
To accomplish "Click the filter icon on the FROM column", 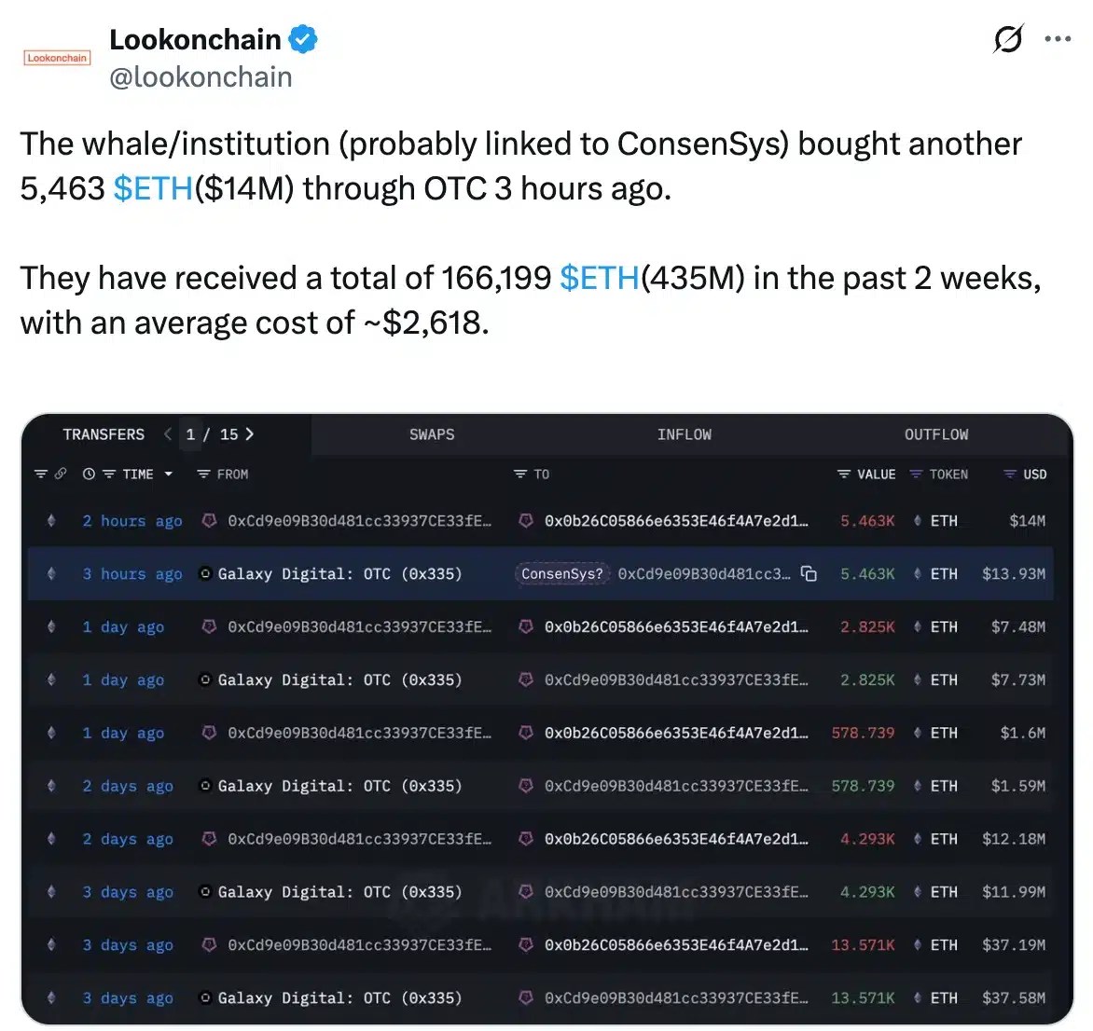I will (202, 474).
